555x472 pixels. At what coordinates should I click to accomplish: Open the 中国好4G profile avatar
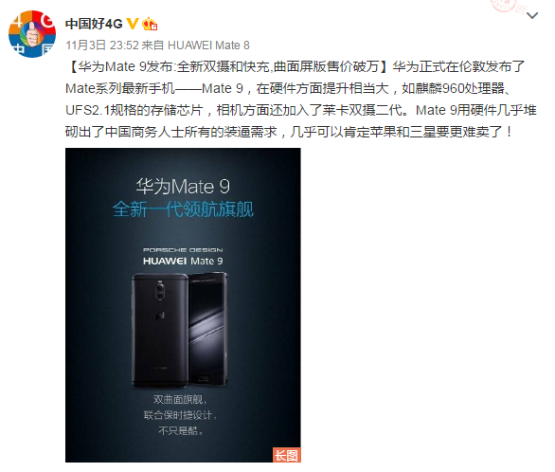click(x=32, y=34)
